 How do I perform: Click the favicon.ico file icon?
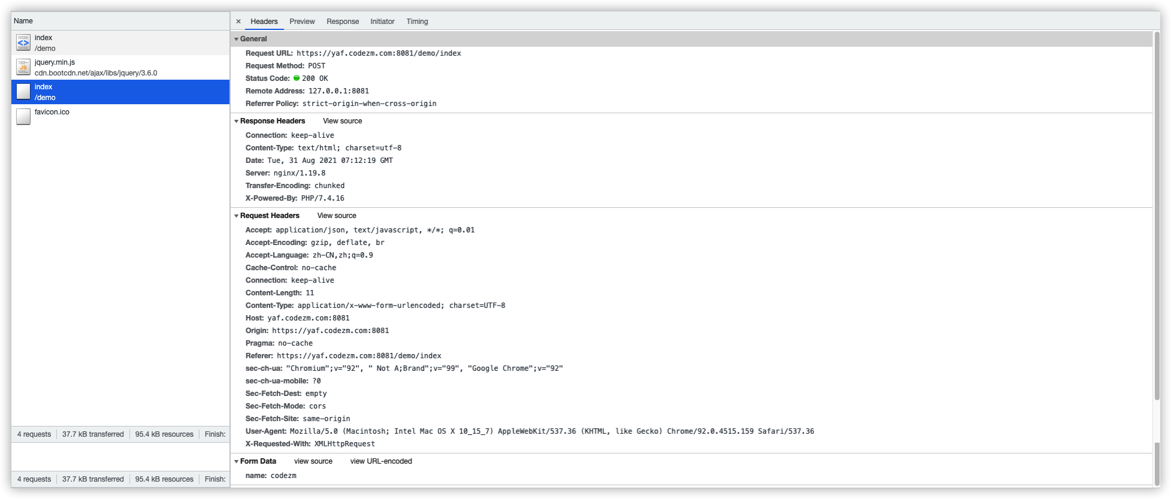(x=23, y=116)
